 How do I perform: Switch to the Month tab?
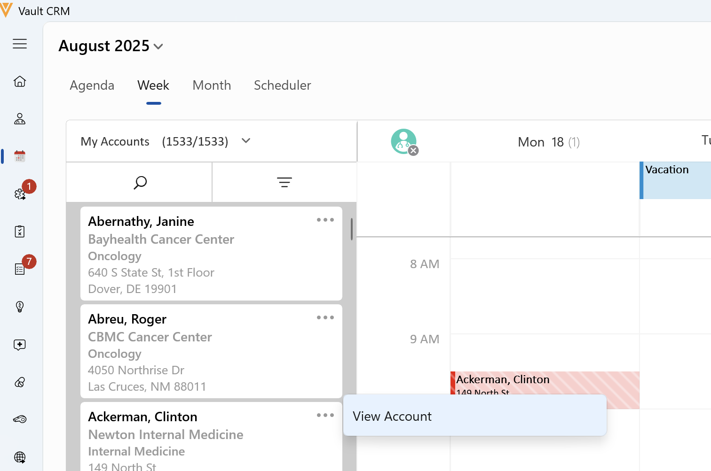212,85
